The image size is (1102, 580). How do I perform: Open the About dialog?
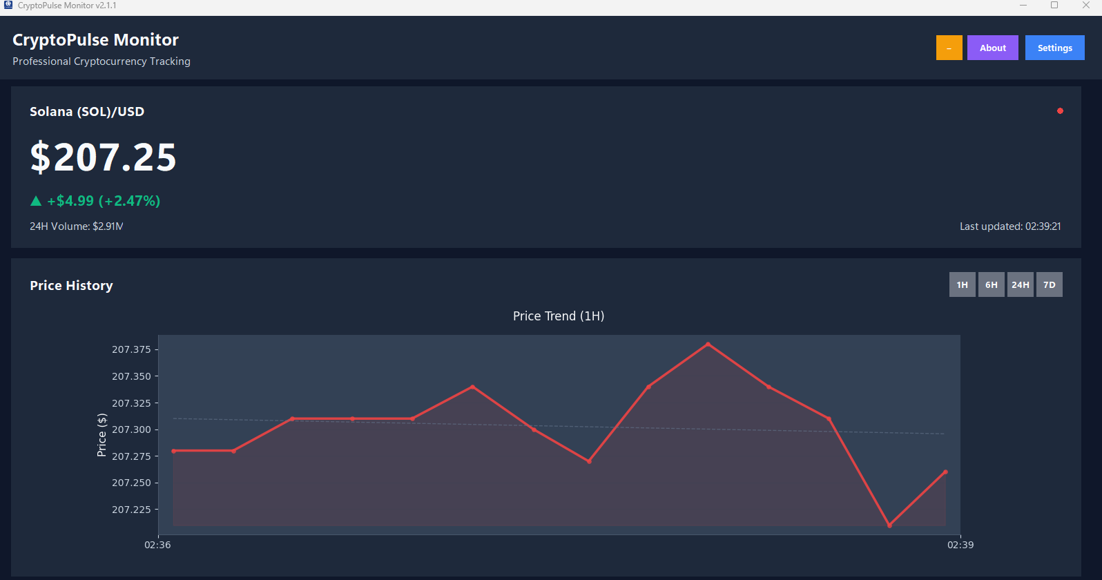(x=992, y=48)
